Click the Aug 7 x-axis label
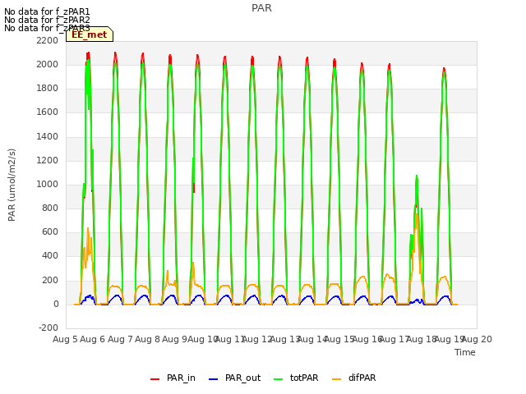 pyautogui.click(x=120, y=339)
